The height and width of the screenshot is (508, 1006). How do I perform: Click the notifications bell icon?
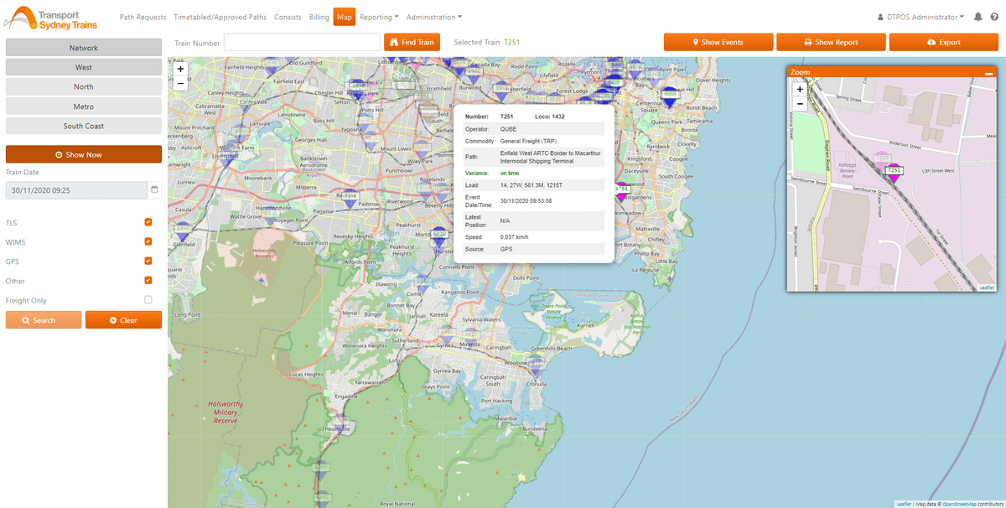tap(977, 17)
